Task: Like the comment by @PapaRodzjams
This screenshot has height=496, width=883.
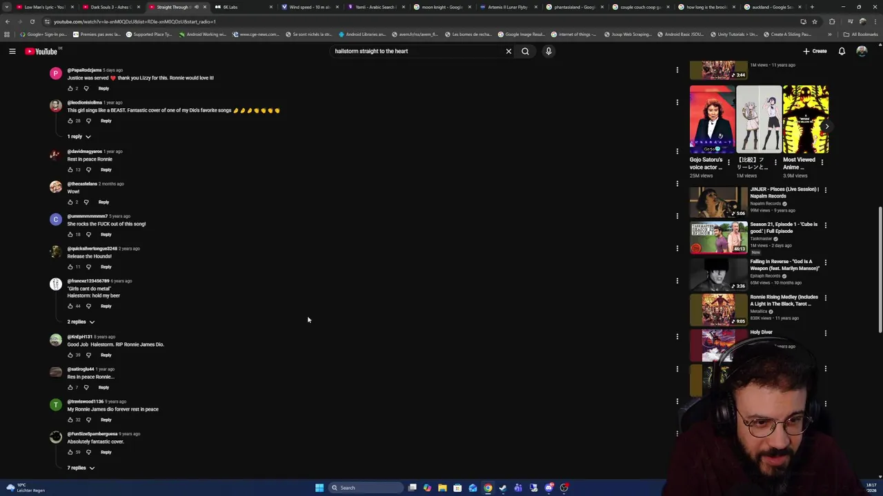Action: point(70,88)
